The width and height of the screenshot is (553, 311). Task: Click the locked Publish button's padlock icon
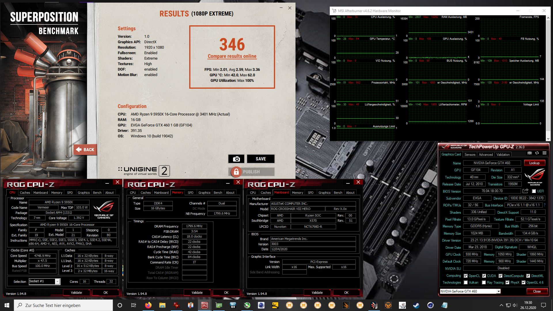[236, 172]
